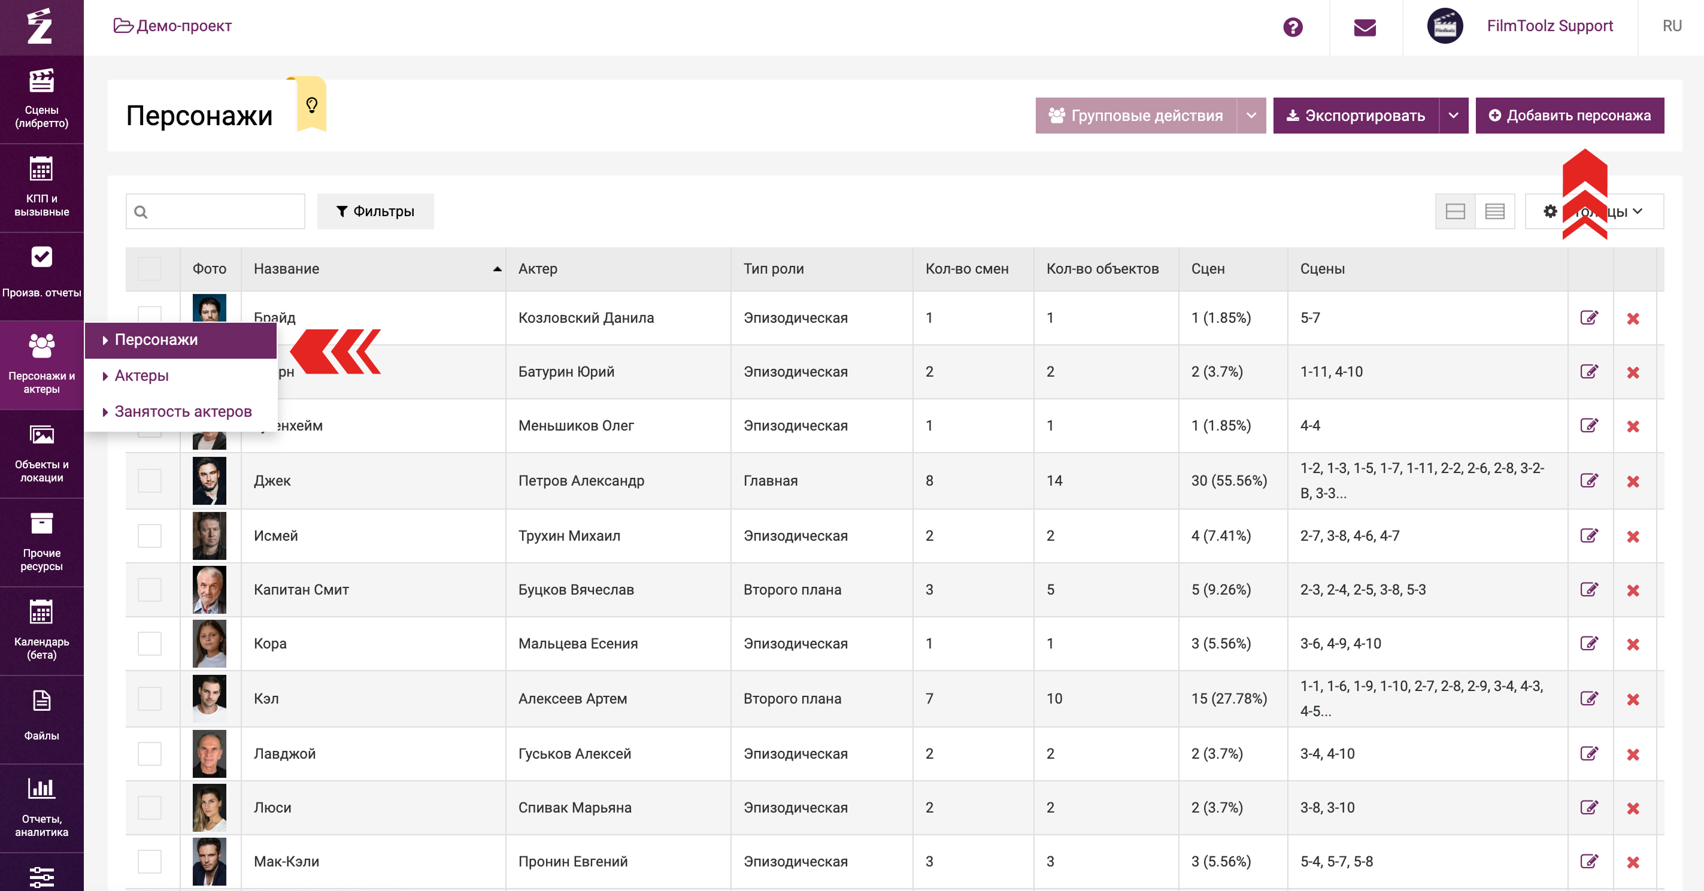Delete the Капитан Смит row via red cross
The height and width of the screenshot is (891, 1704).
1633,590
